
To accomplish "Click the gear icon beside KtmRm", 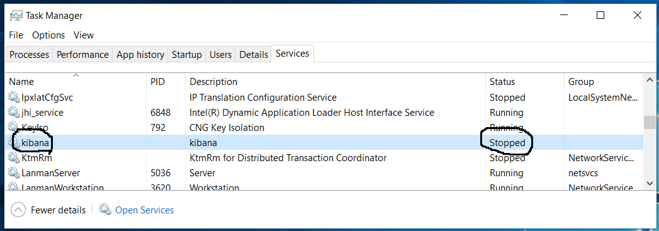I will pyautogui.click(x=14, y=158).
